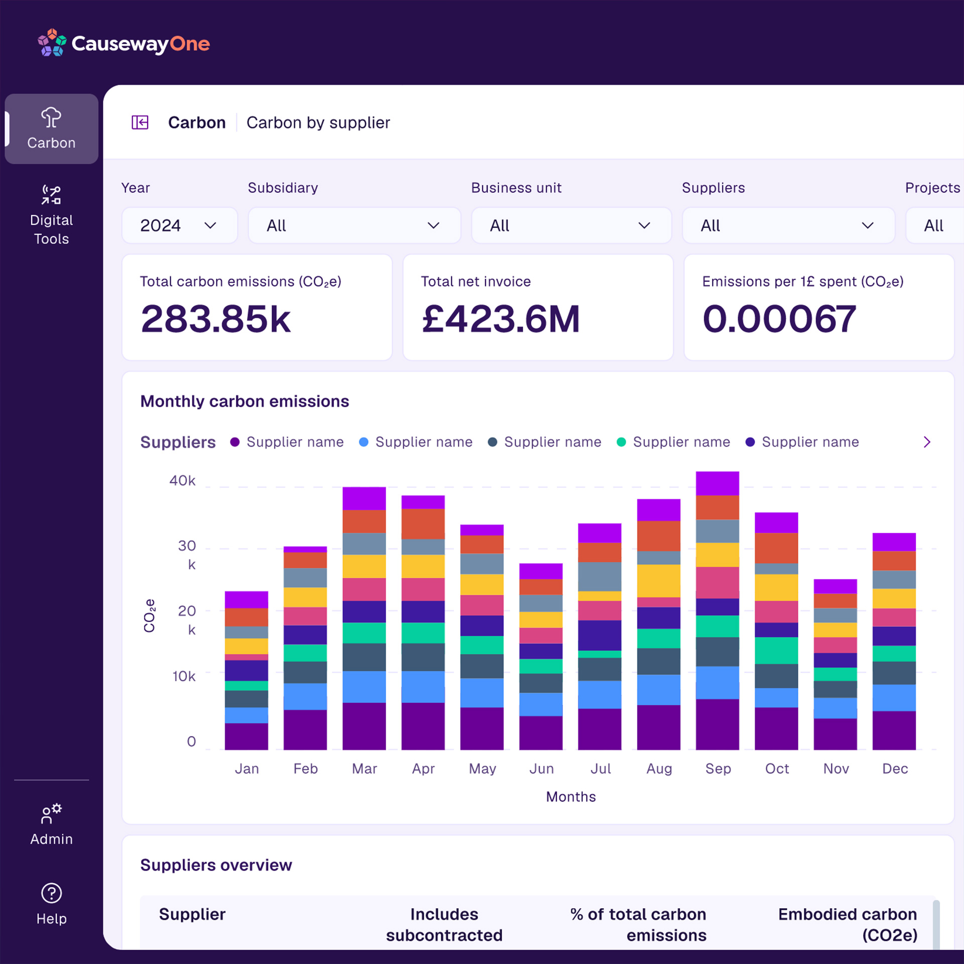Expand the Business unit dropdown
Image resolution: width=964 pixels, height=964 pixels.
click(x=571, y=225)
